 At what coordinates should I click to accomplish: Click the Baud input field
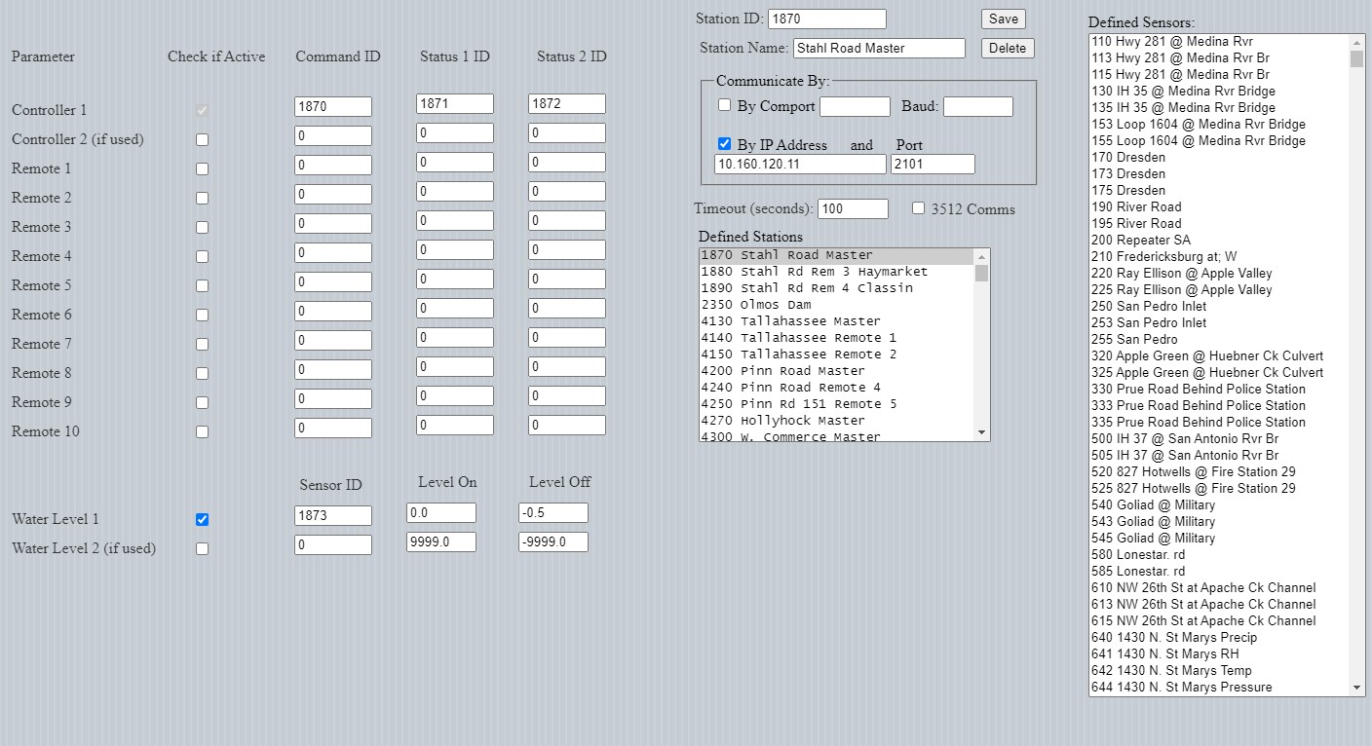[x=977, y=107]
